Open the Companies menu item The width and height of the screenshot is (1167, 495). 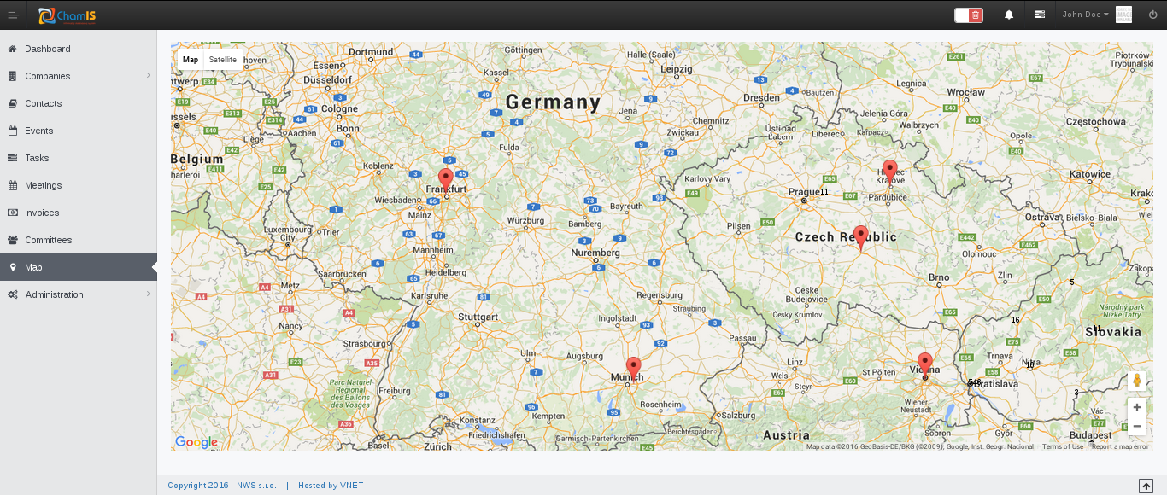tap(79, 76)
